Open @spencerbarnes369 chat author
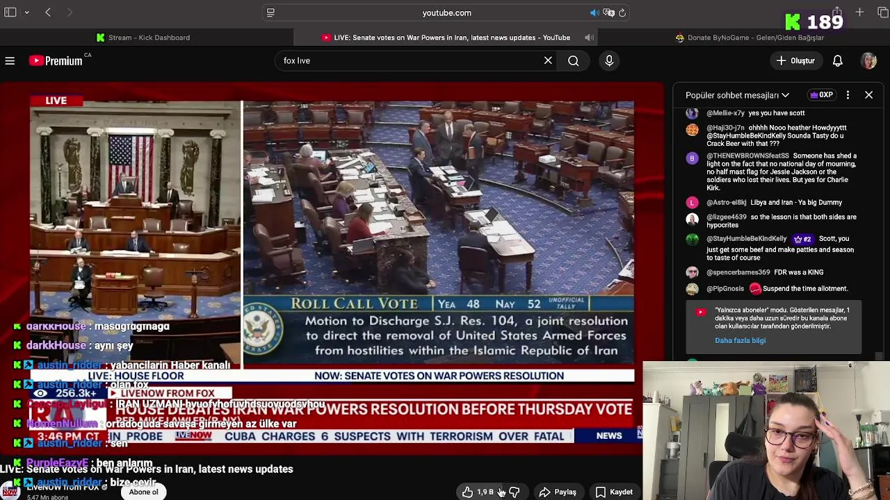890x500 pixels. (738, 273)
